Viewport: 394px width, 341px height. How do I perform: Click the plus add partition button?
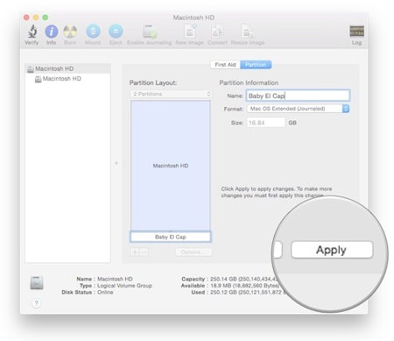click(135, 252)
